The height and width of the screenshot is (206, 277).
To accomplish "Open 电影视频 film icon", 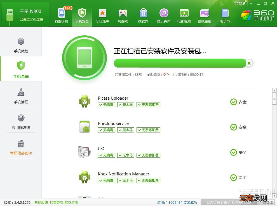I will 184,13.
